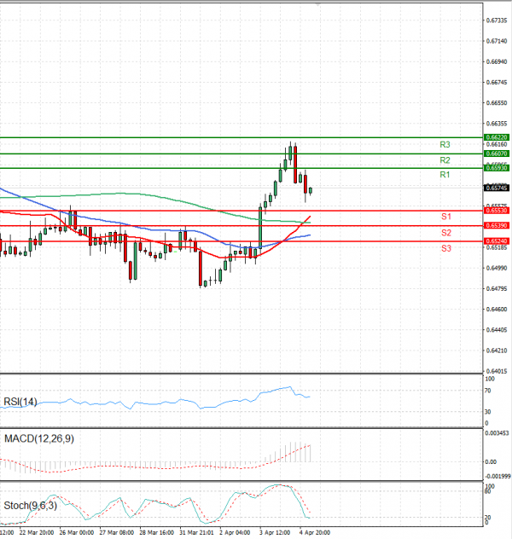Click the S2 support label
The width and height of the screenshot is (512, 539).
click(446, 233)
